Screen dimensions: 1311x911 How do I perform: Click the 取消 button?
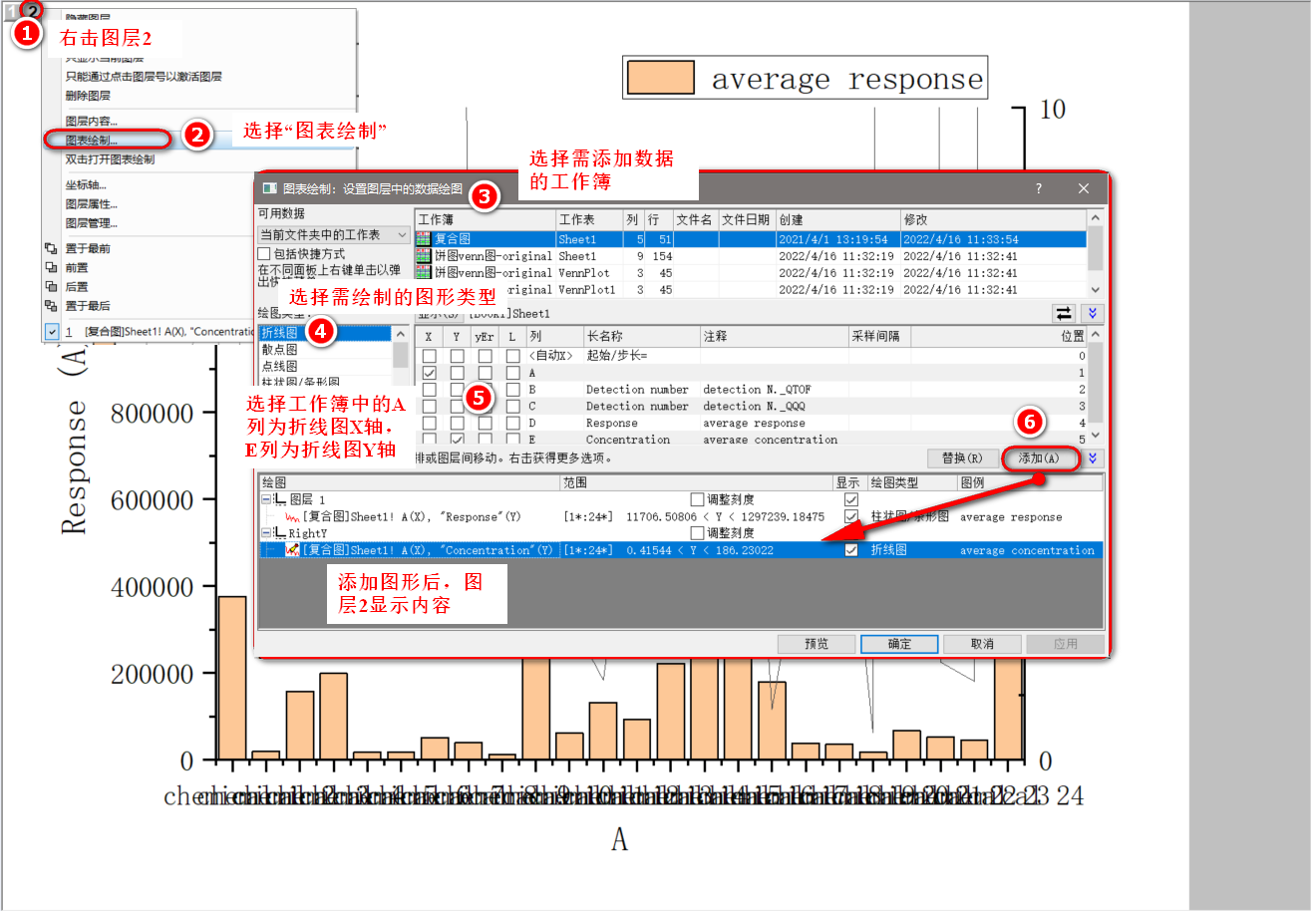coord(982,644)
